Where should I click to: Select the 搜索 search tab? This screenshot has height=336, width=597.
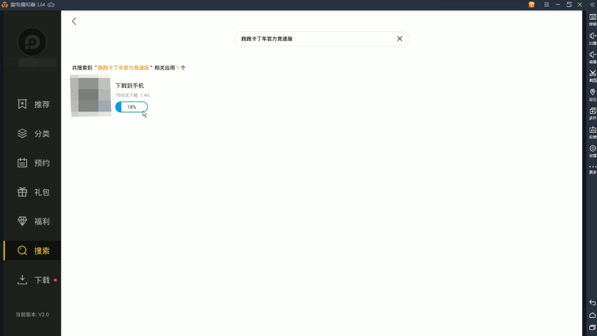pos(33,251)
